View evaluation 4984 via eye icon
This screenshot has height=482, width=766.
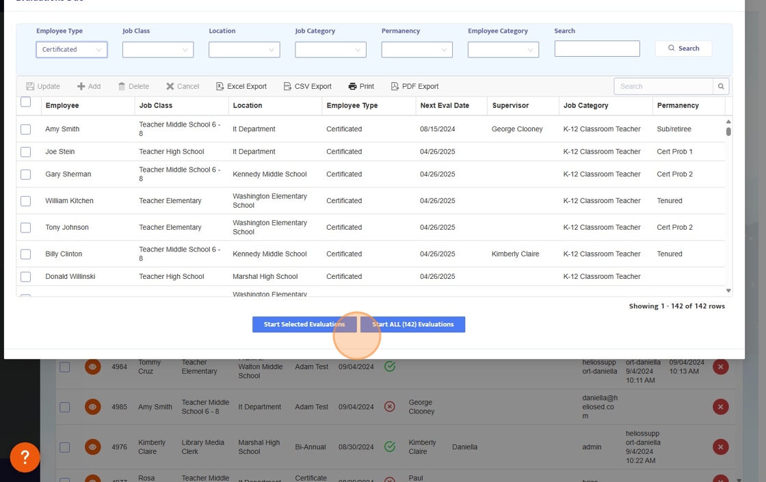[93, 366]
